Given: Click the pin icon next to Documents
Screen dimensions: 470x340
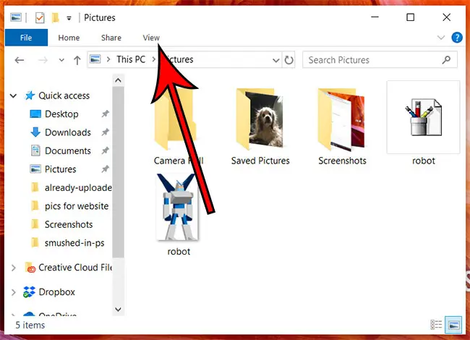Looking at the screenshot, I should click(x=105, y=150).
